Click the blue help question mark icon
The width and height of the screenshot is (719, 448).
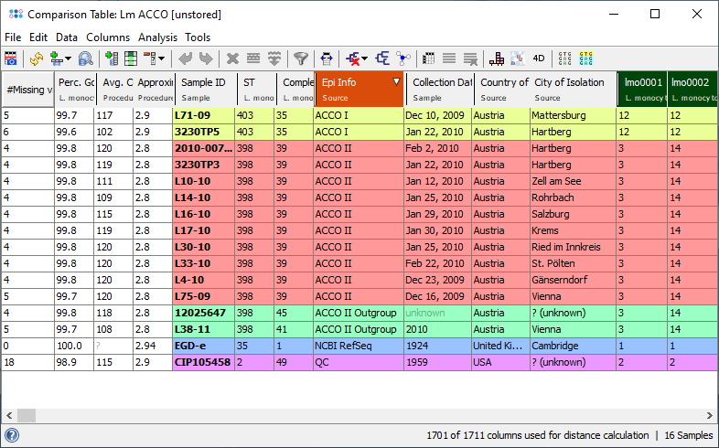pyautogui.click(x=12, y=435)
